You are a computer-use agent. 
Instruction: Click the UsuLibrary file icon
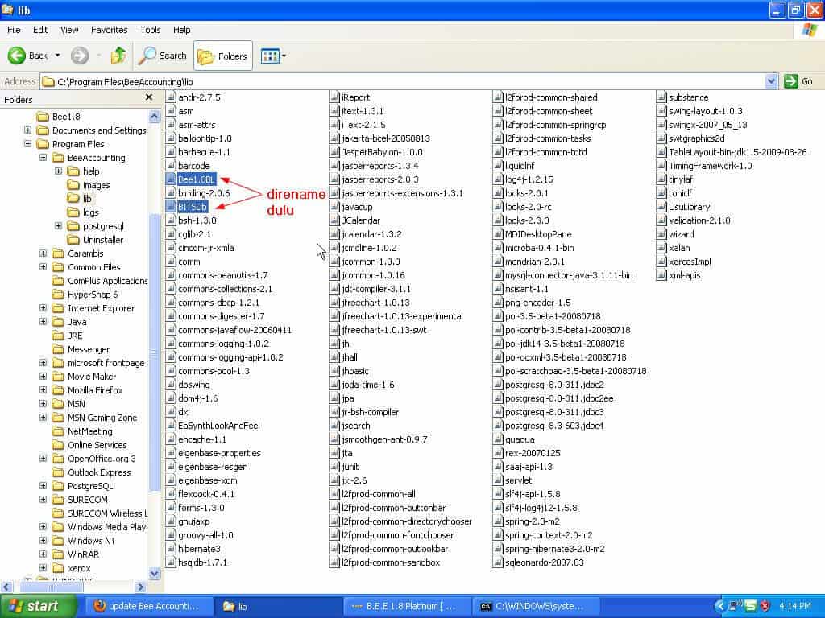point(662,207)
